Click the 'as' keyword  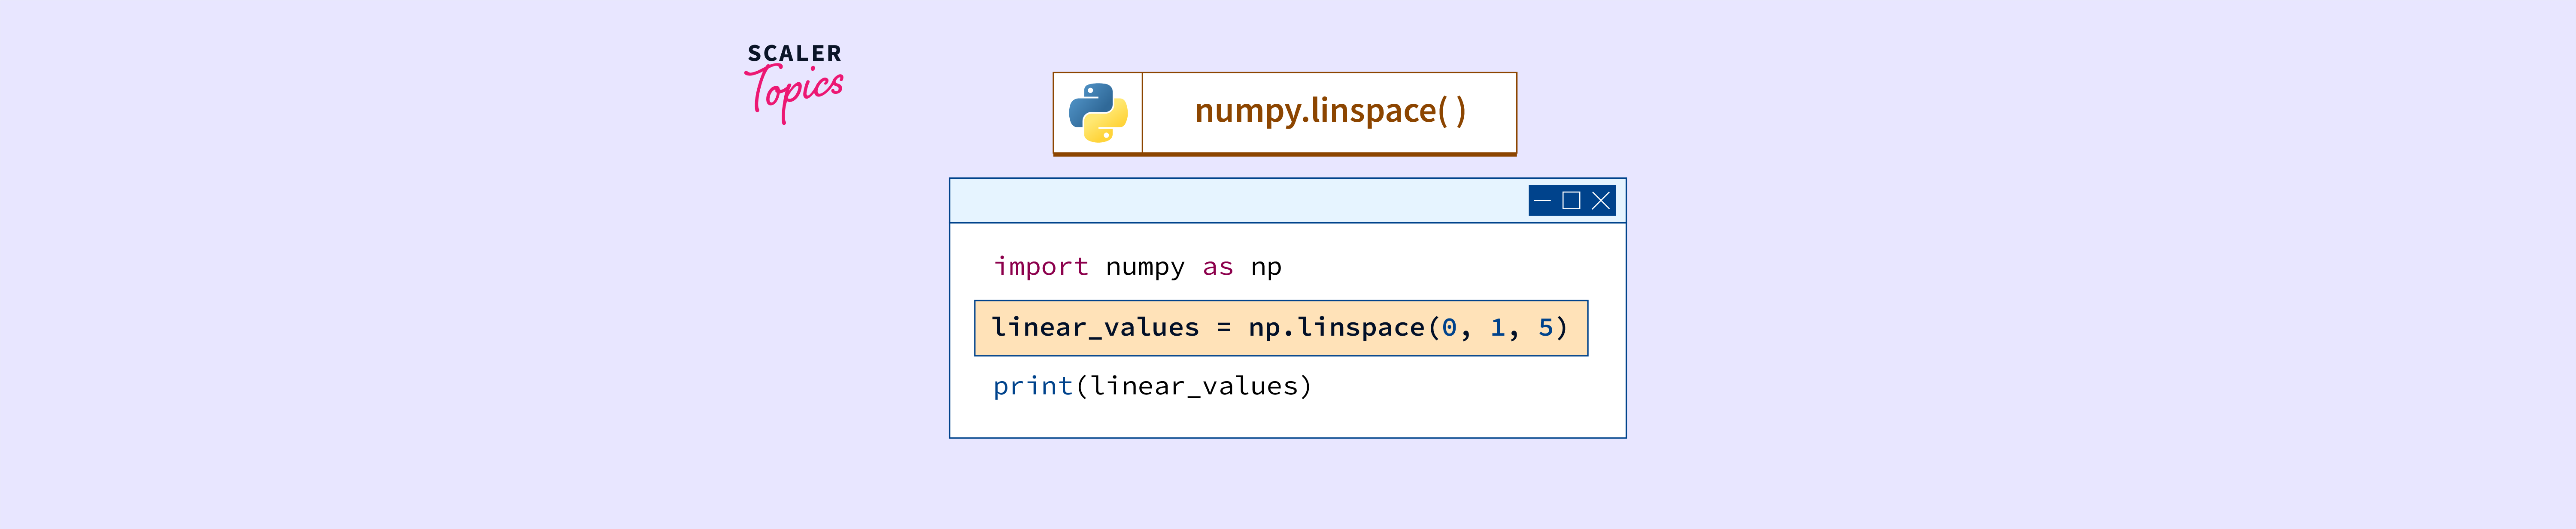[x=1217, y=267]
